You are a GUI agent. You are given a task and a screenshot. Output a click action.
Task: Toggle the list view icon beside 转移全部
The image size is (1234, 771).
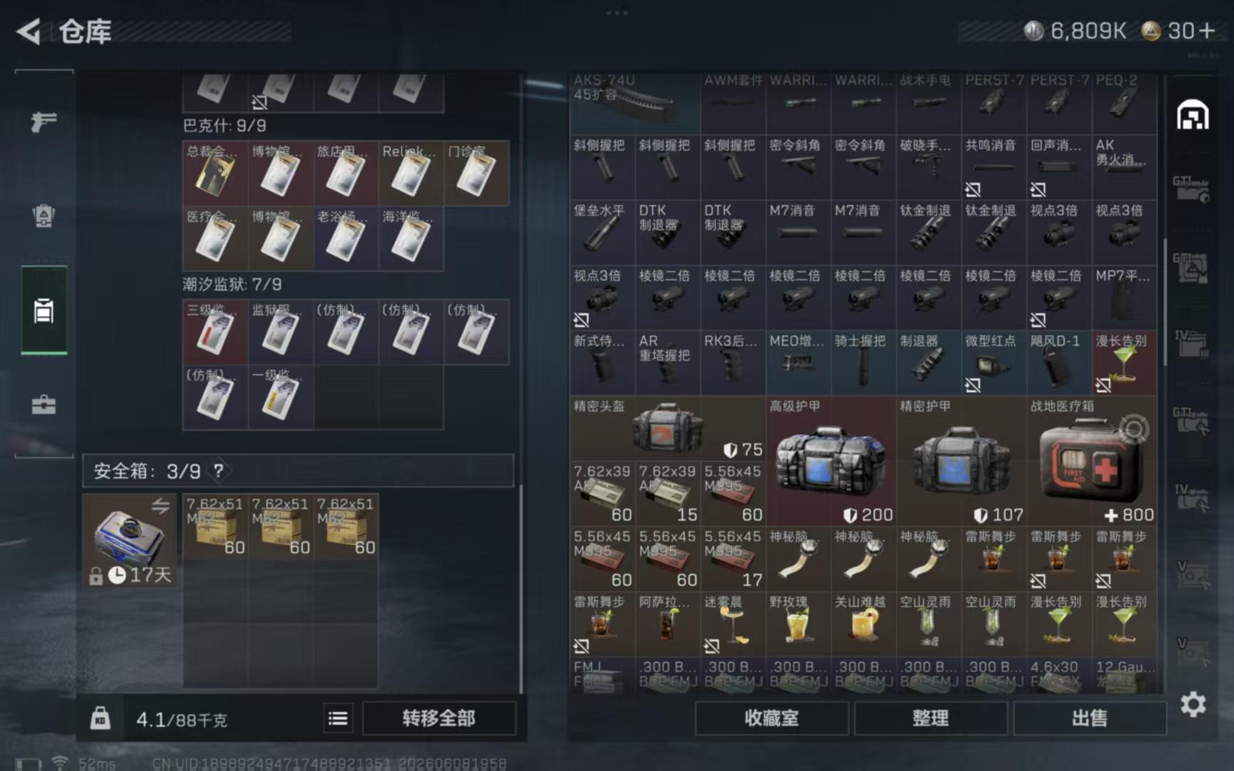[x=338, y=718]
